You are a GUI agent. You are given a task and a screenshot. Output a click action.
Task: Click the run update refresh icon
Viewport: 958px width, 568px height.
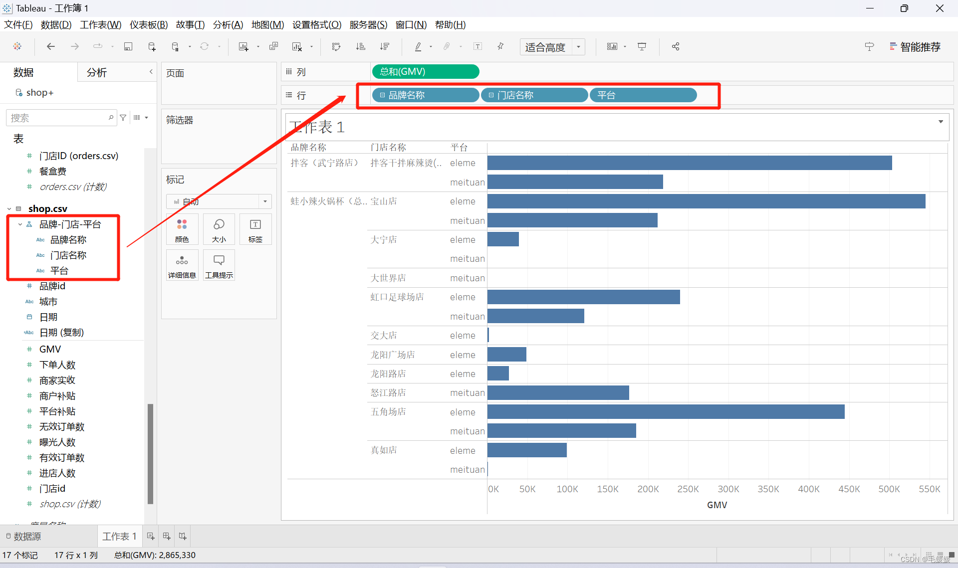204,46
